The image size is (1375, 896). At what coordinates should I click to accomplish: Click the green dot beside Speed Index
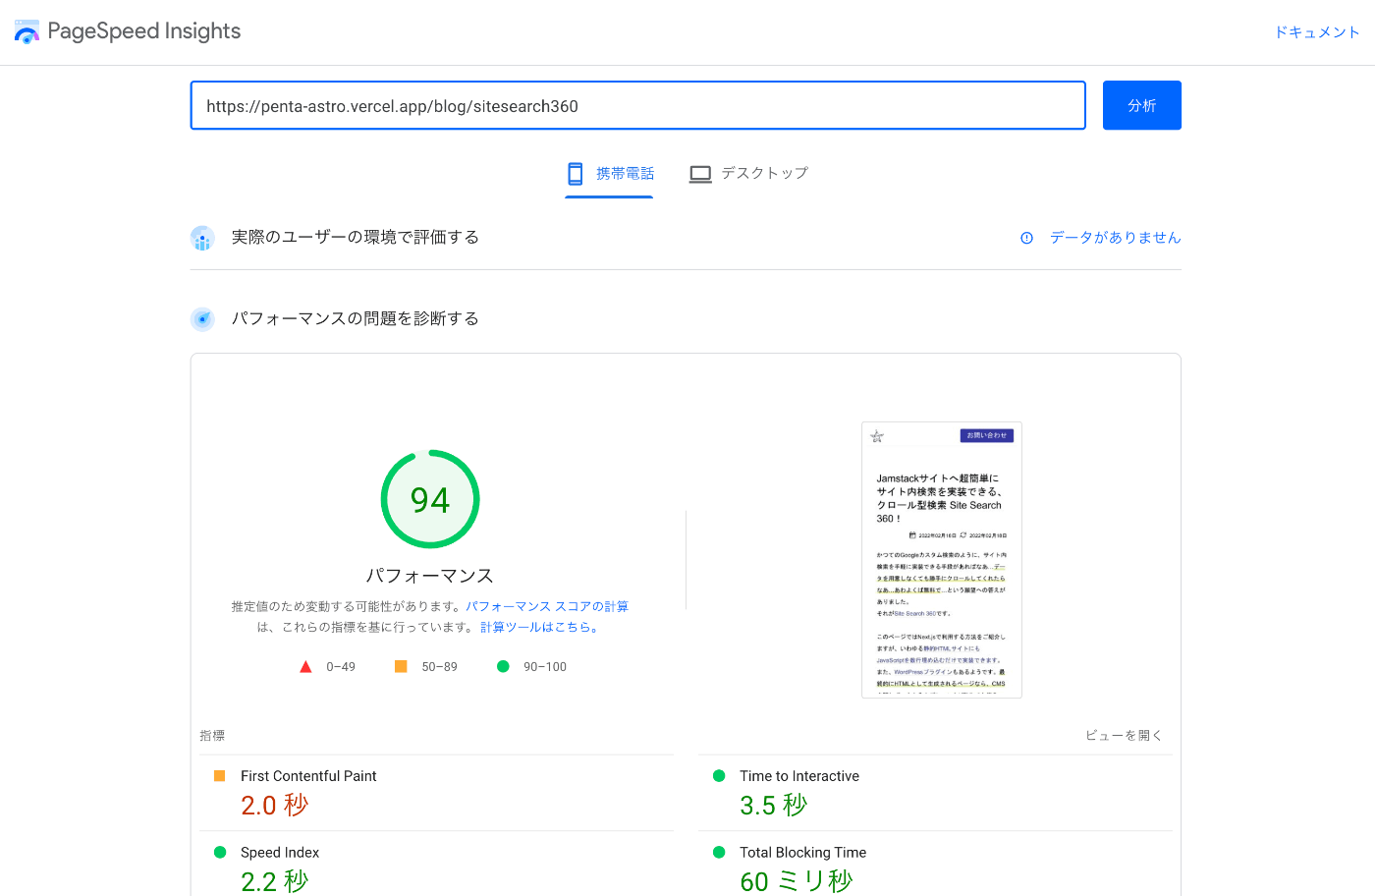220,852
